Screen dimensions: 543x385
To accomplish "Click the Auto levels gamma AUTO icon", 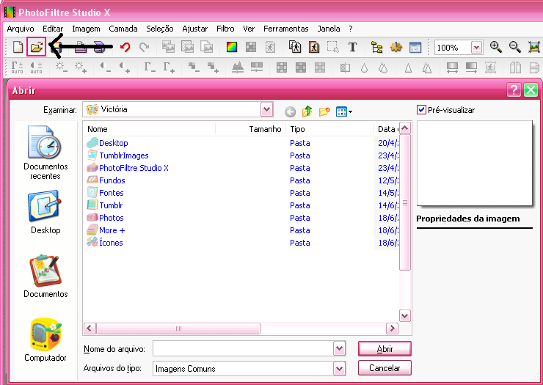I will [x=17, y=67].
